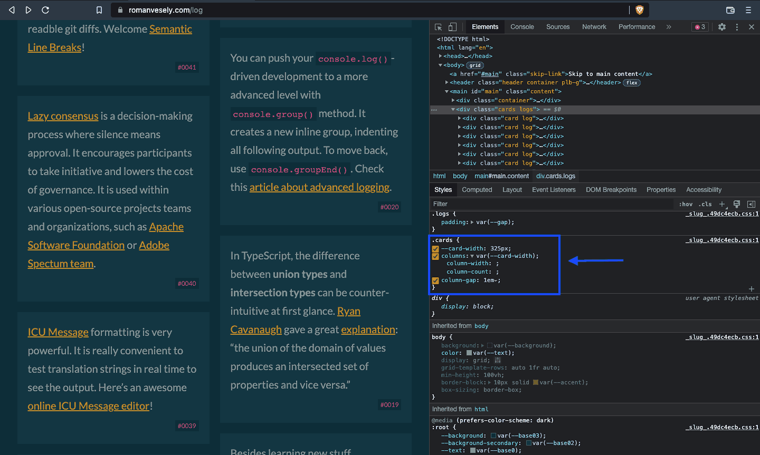Switch to the Console tab
760x455 pixels.
pos(522,26)
